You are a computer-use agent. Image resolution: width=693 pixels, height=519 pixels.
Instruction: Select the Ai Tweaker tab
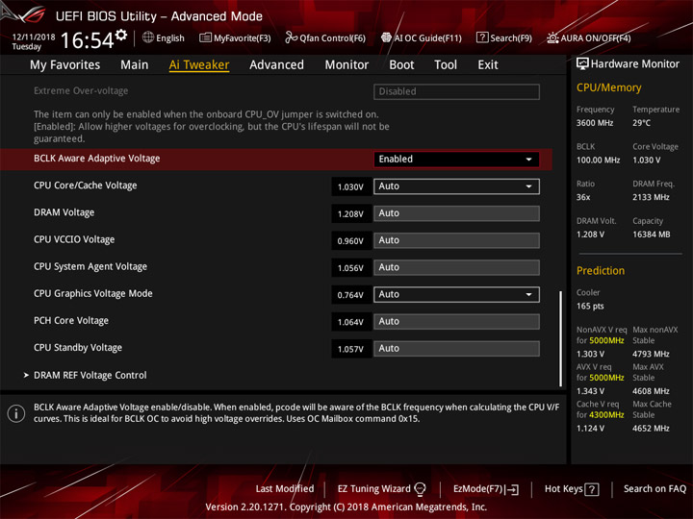coord(199,65)
